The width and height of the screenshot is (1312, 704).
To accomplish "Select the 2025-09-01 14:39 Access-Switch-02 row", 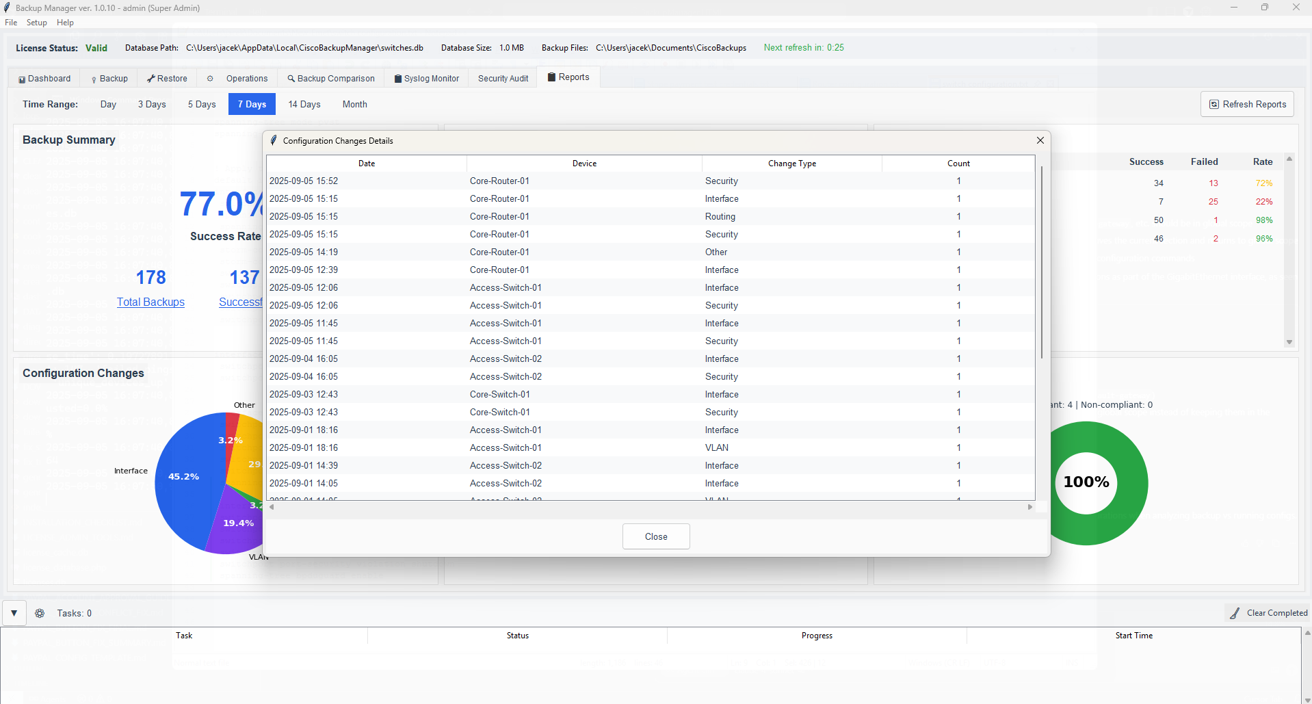I will tap(651, 465).
